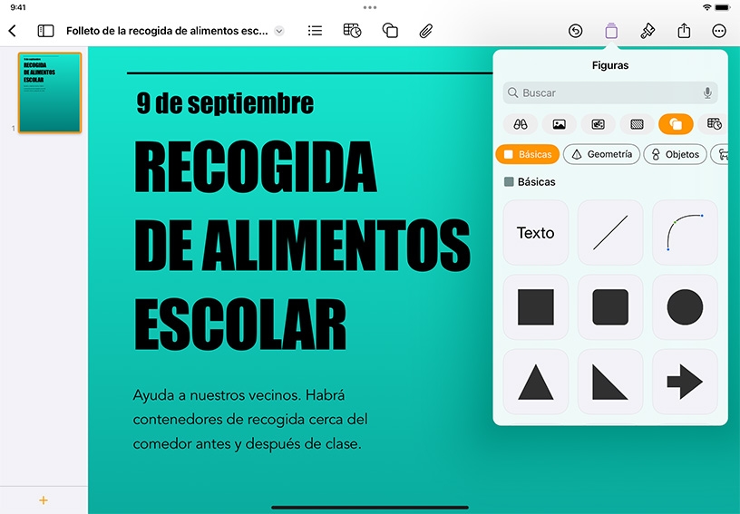
Task: Tap the undo circular arrow icon
Action: 575,31
